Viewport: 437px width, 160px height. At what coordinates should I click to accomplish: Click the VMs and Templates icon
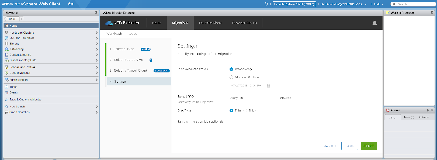pos(7,38)
